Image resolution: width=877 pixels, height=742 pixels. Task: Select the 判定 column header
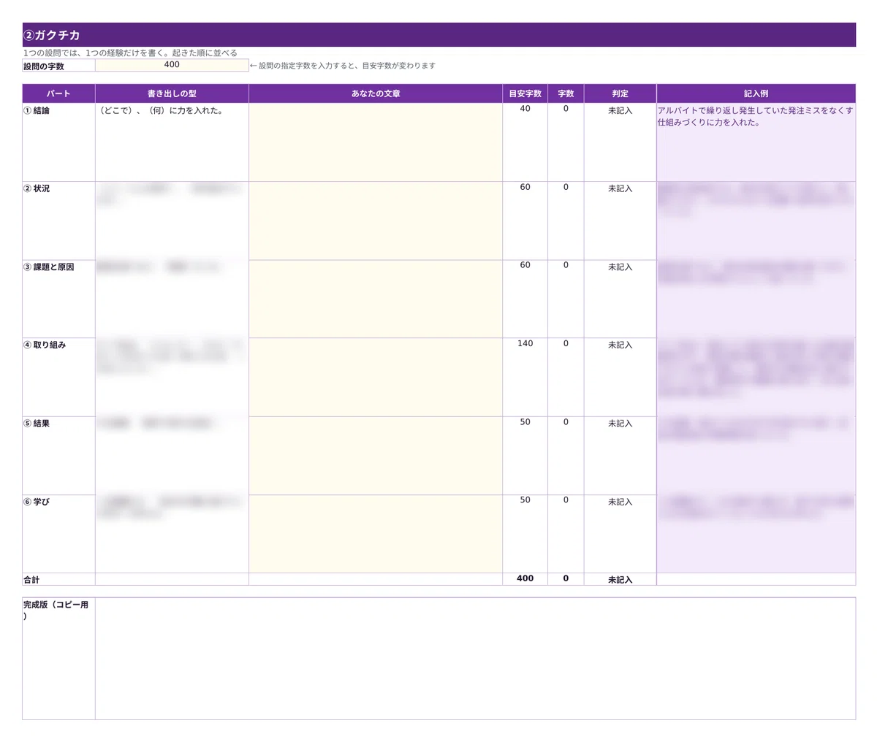(x=620, y=93)
